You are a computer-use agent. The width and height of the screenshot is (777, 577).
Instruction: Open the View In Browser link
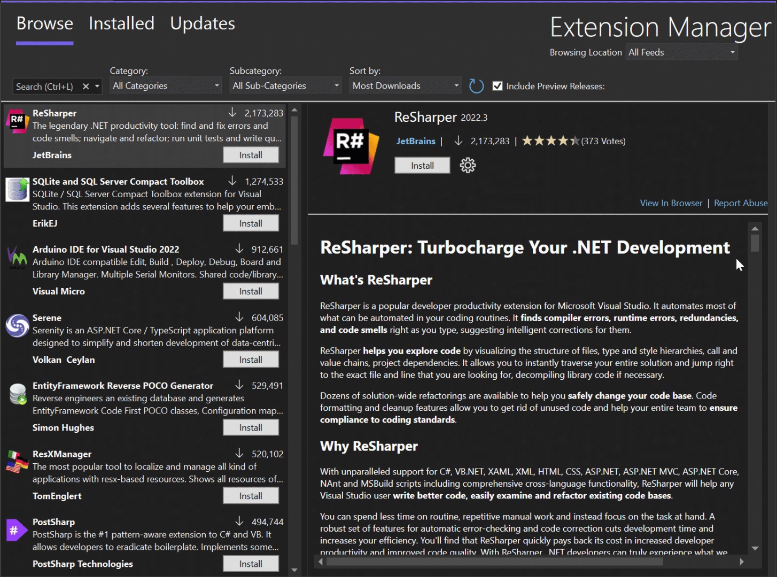pos(671,203)
